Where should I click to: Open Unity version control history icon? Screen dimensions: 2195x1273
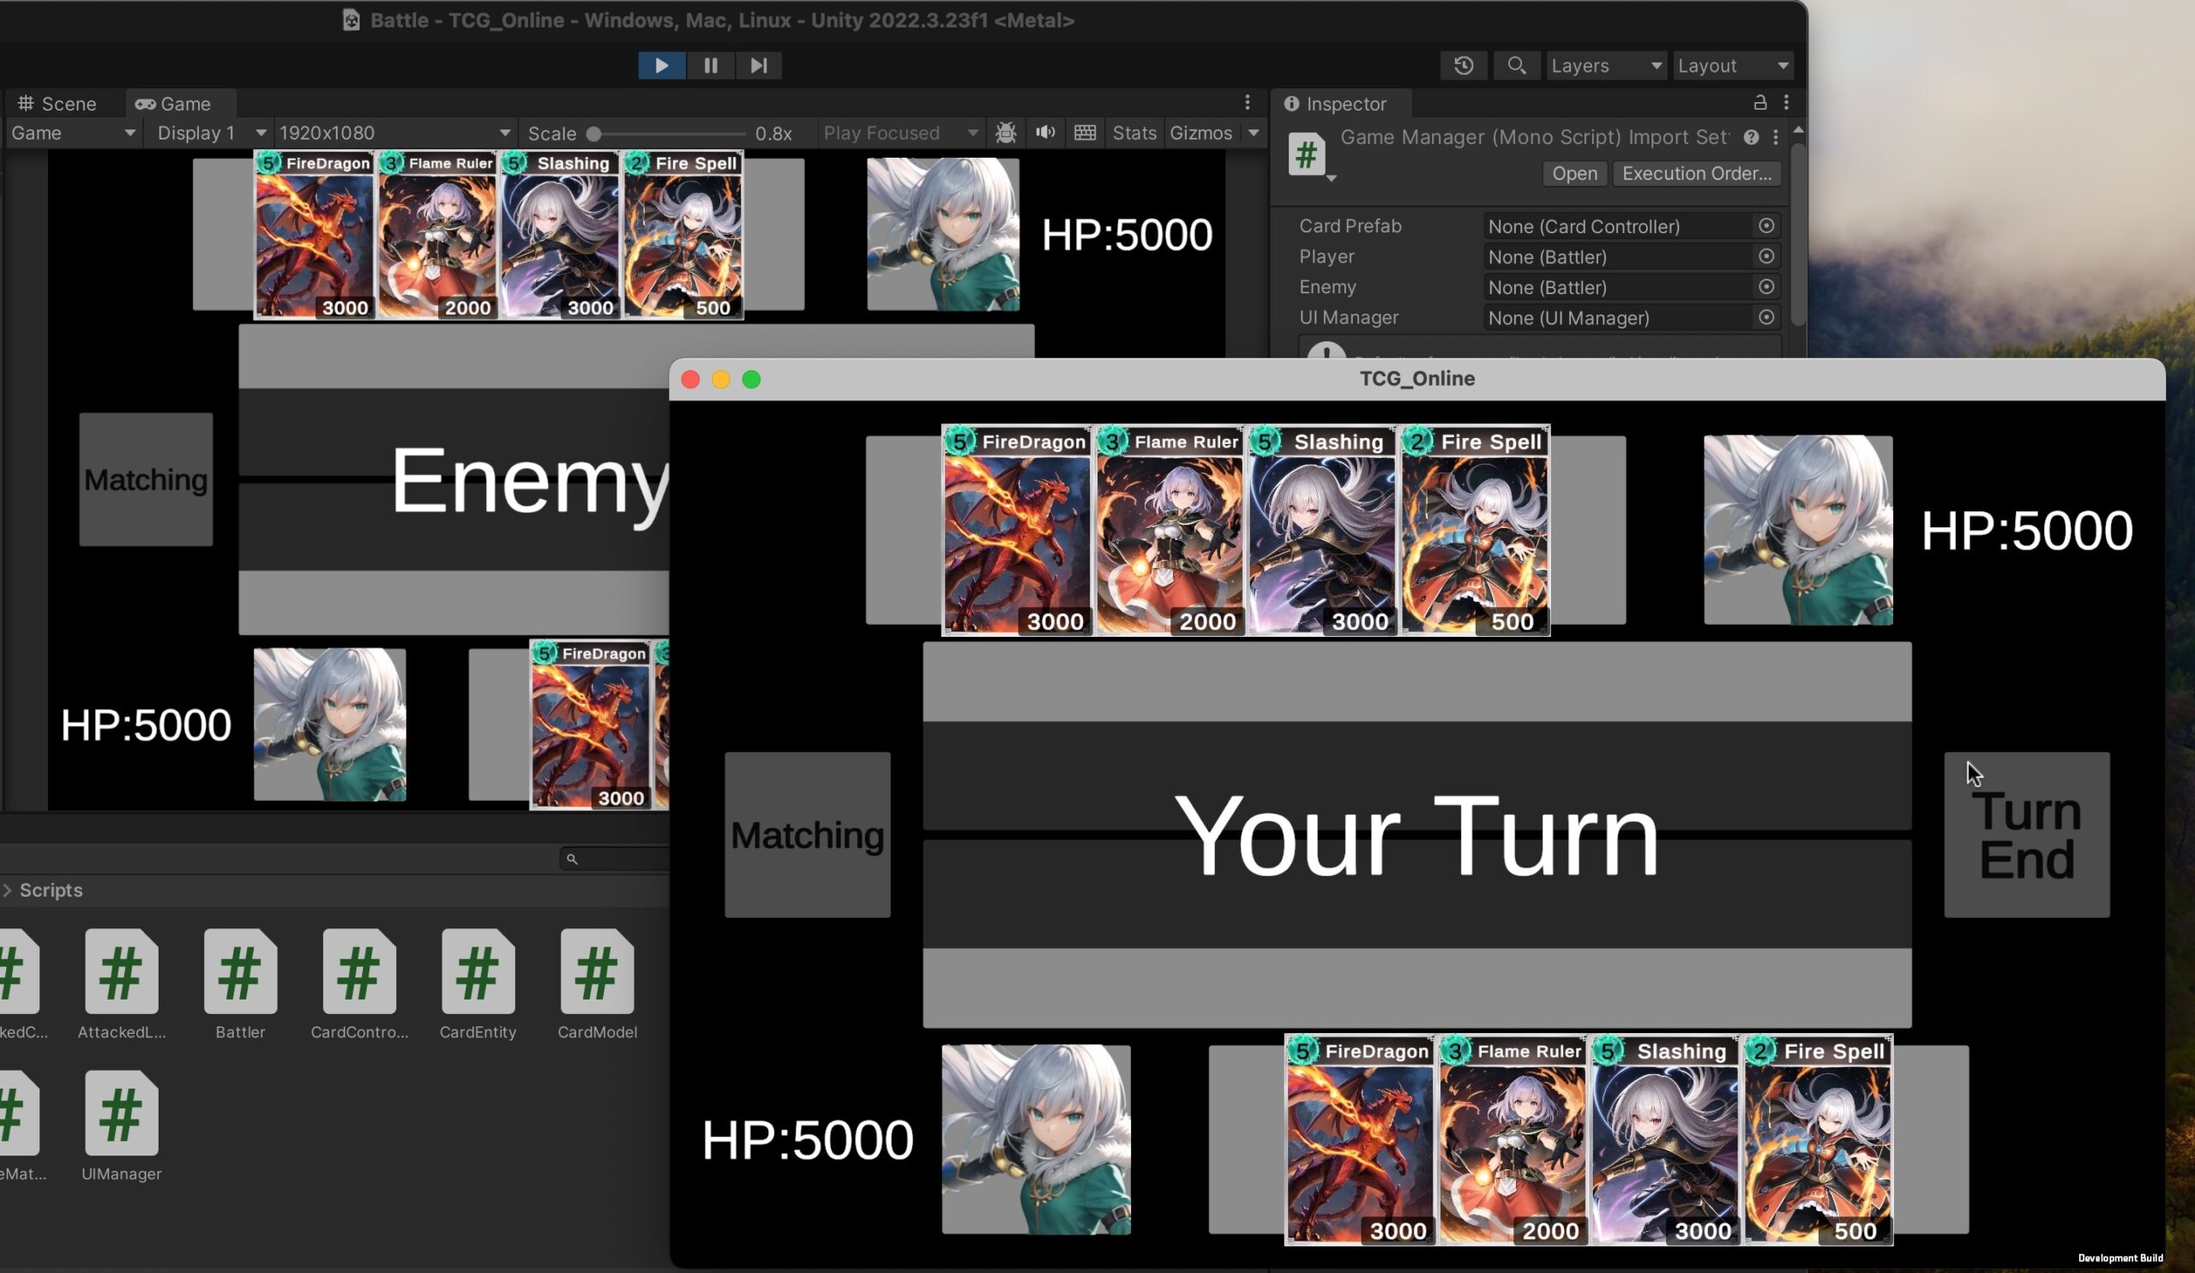pos(1464,65)
